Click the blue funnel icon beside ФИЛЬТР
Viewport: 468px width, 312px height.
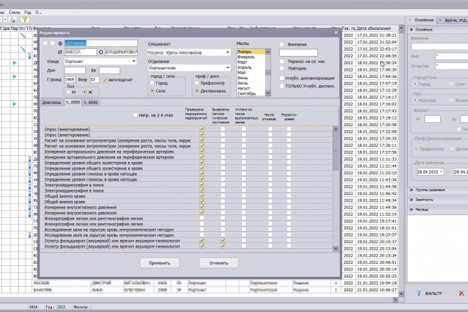[419, 294]
